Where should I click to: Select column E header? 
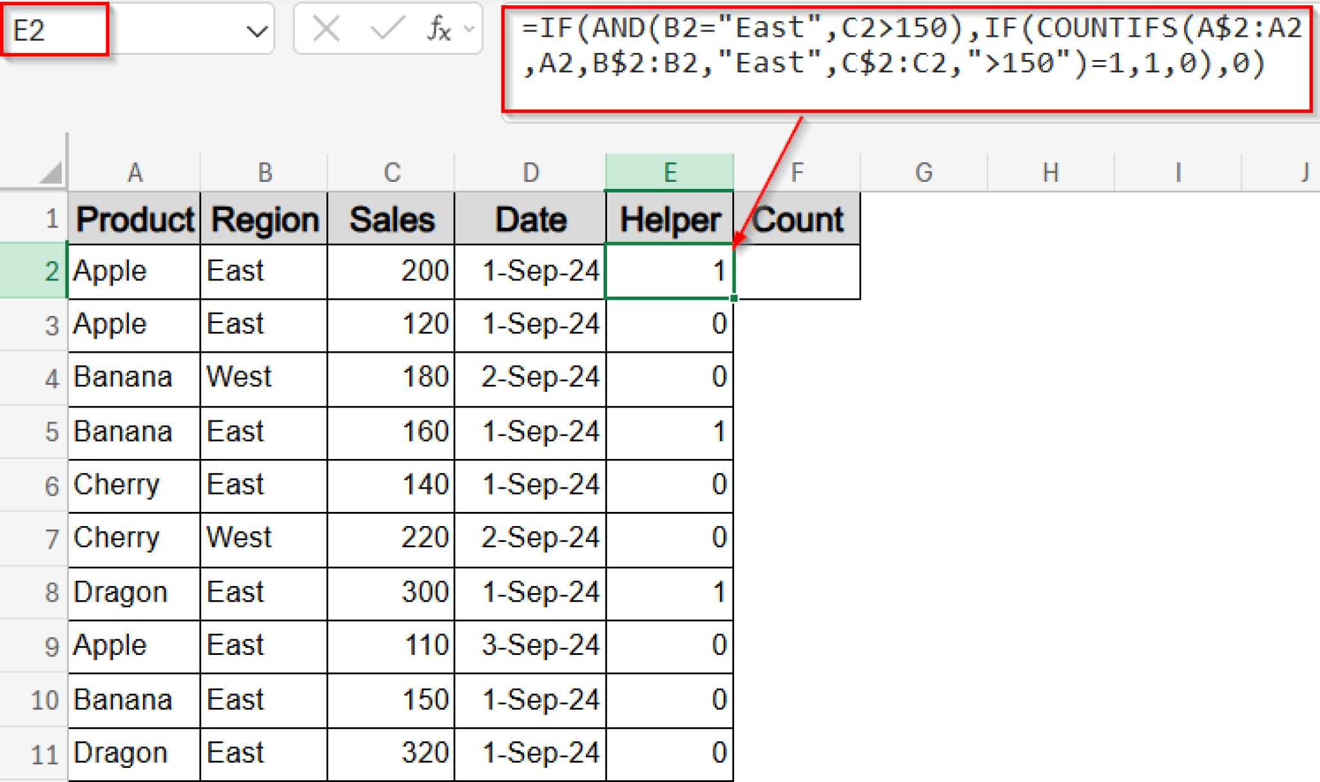[x=669, y=172]
